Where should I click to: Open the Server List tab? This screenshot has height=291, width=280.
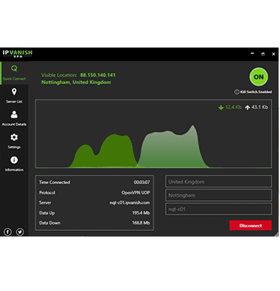[14, 96]
